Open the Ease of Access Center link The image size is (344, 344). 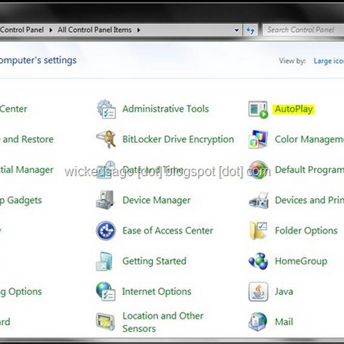[x=168, y=230]
